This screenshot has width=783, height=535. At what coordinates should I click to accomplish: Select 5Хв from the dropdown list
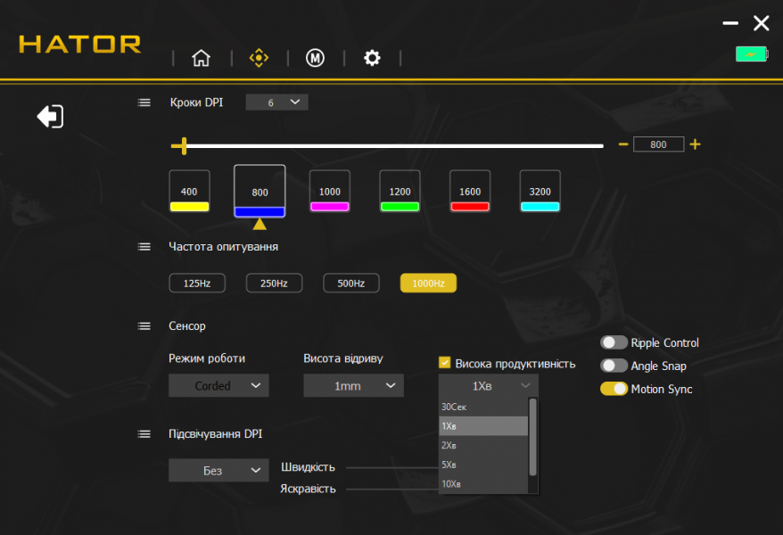(x=482, y=465)
